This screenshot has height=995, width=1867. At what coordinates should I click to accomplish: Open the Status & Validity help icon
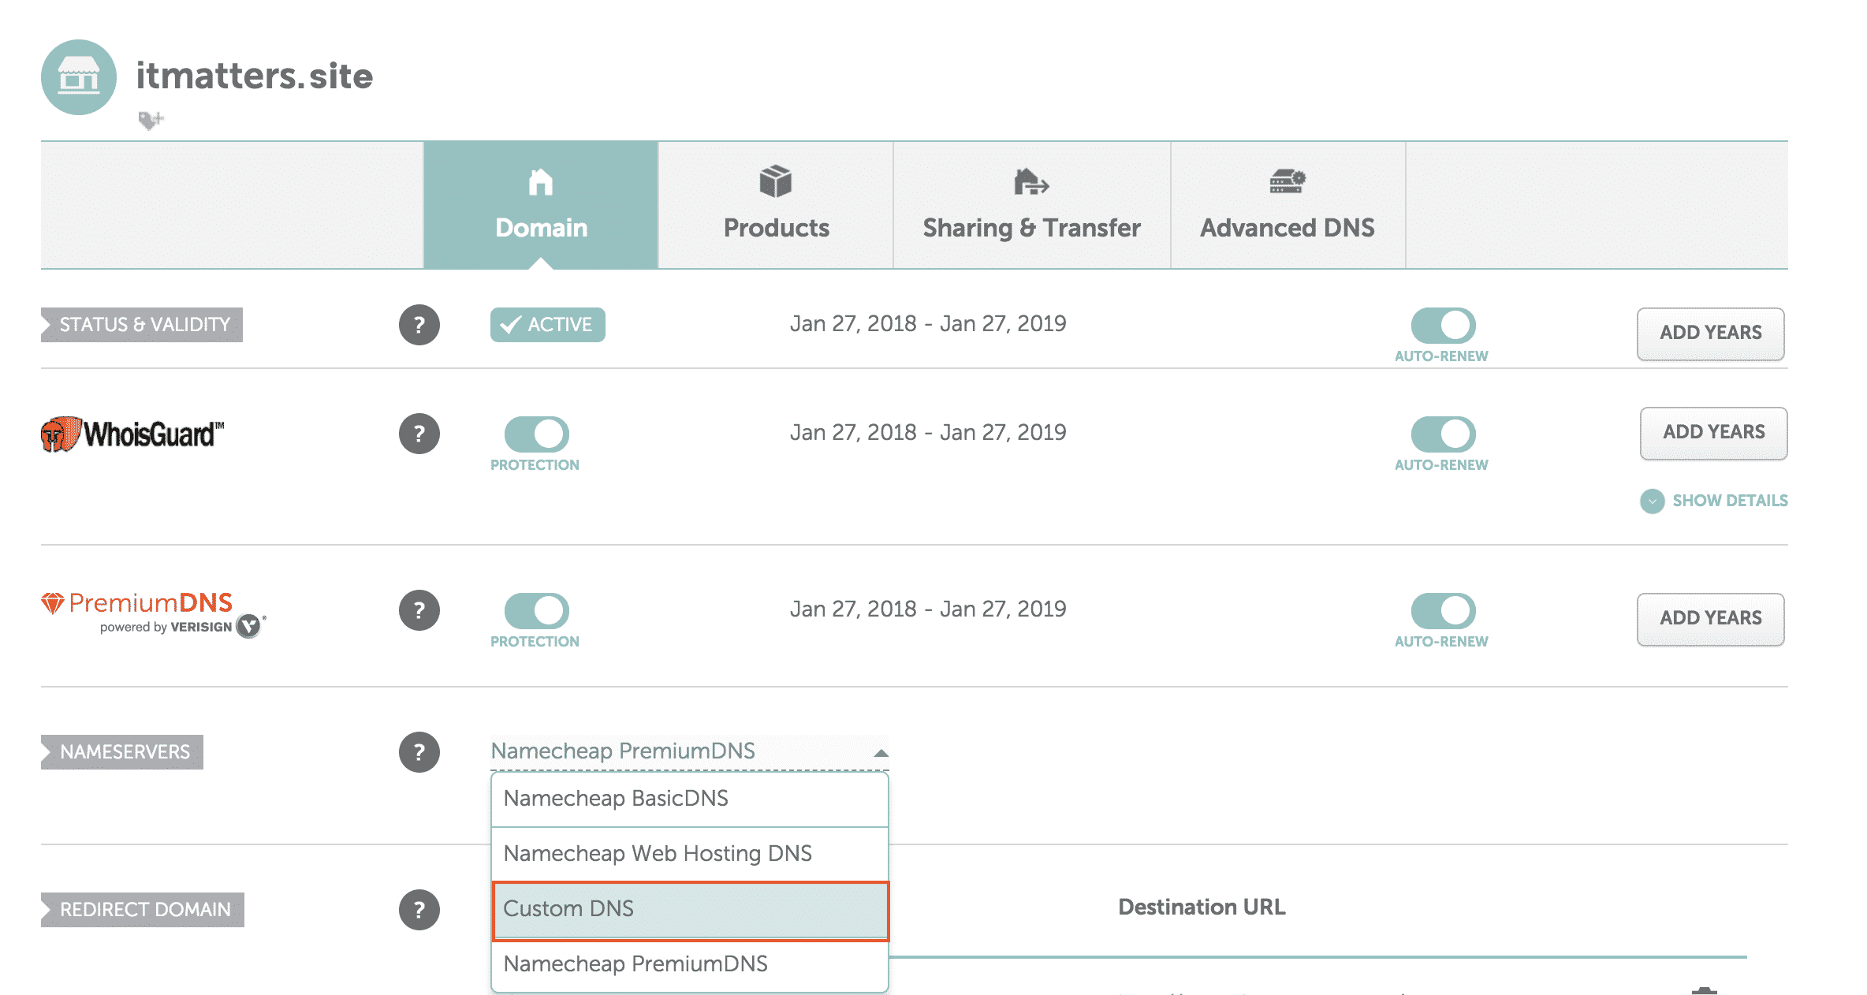419,325
